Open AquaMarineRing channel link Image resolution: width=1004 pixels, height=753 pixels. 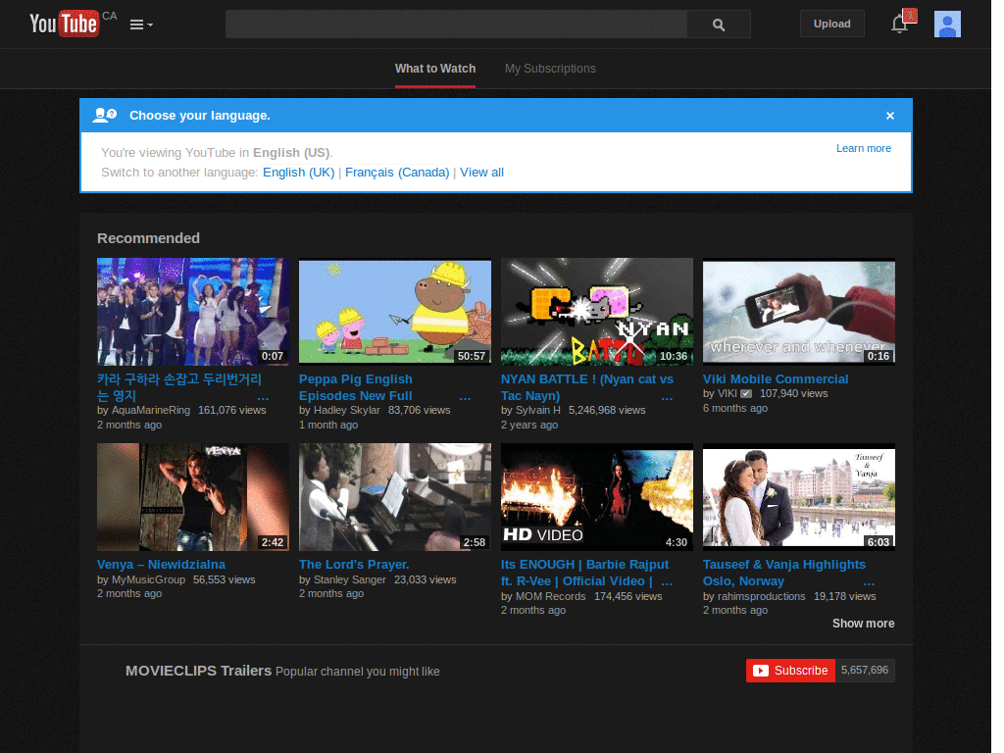[151, 410]
